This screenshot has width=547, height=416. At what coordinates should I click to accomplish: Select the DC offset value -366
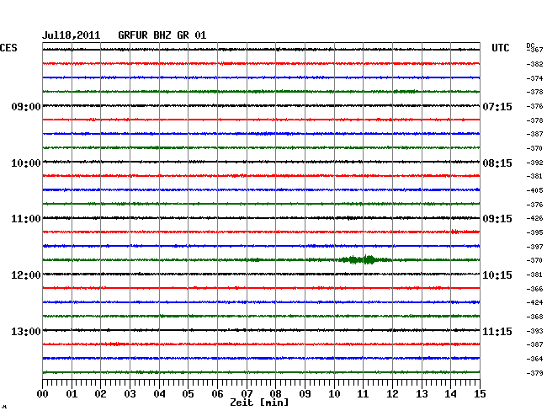click(x=534, y=289)
